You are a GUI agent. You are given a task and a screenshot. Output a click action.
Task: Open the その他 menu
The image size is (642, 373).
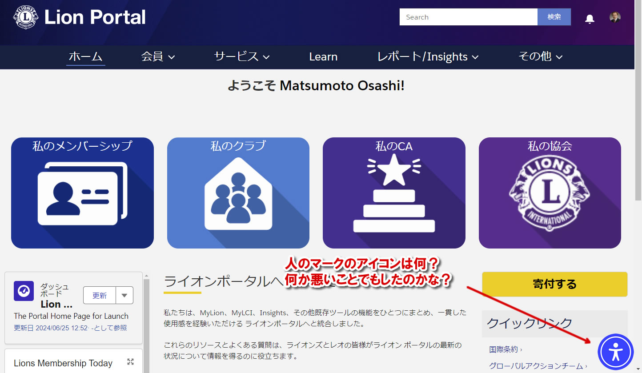point(540,57)
